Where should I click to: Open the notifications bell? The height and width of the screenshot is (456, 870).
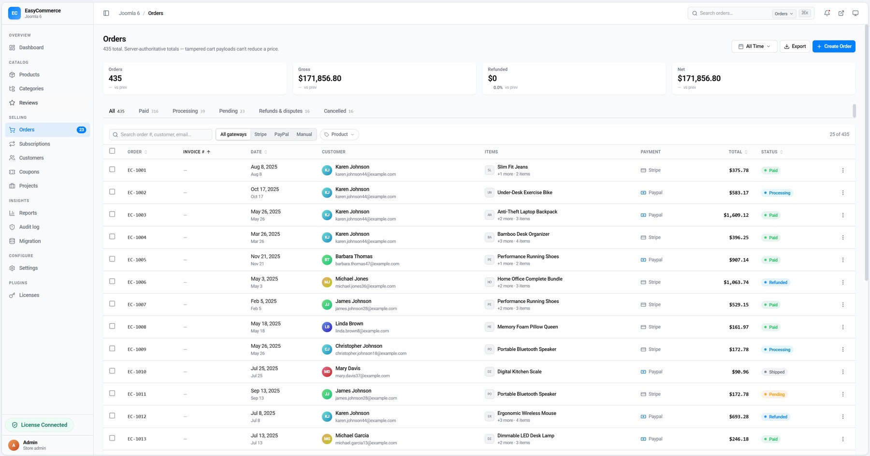click(x=827, y=13)
